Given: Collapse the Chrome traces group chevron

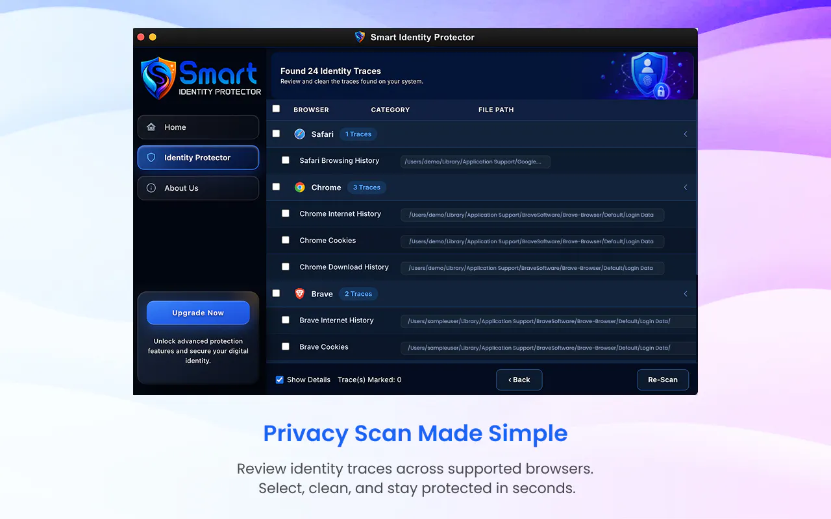Looking at the screenshot, I should (686, 187).
